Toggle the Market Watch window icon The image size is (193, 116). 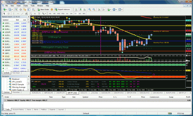16,10
